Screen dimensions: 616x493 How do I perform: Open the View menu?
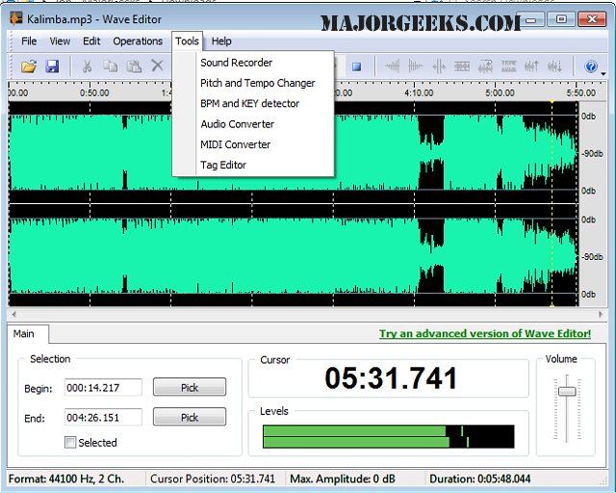pyautogui.click(x=60, y=41)
